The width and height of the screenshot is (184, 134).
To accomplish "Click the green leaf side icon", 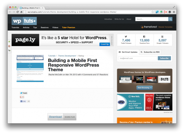I will coord(9,41).
